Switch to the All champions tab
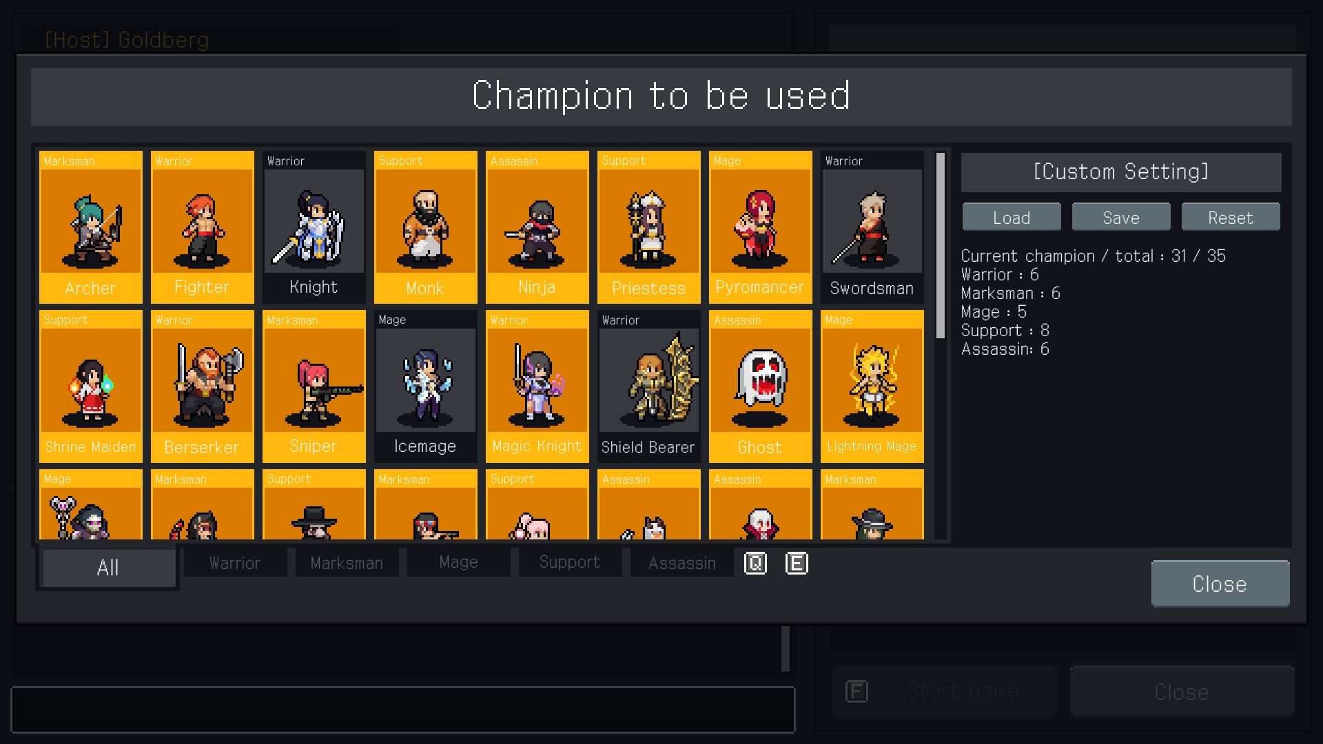The height and width of the screenshot is (744, 1323). click(x=107, y=566)
